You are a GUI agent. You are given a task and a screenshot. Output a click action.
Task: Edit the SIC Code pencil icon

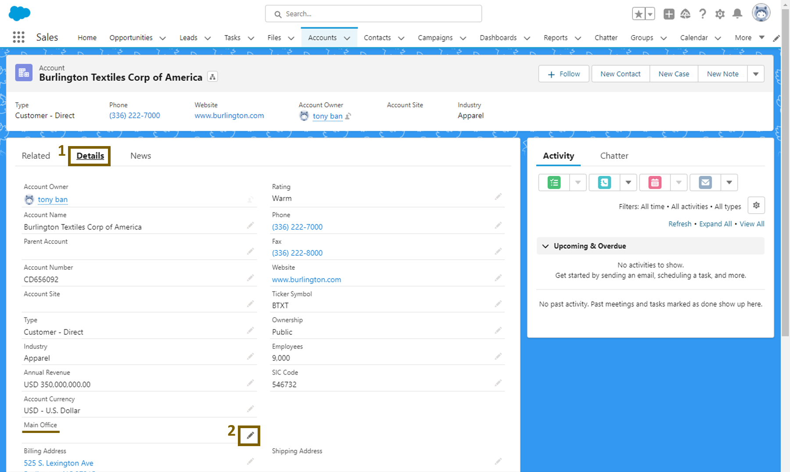498,383
